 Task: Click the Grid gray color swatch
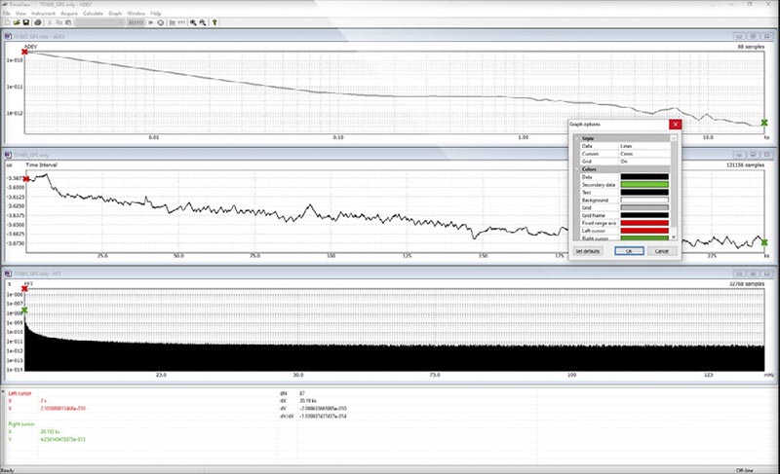pyautogui.click(x=644, y=207)
